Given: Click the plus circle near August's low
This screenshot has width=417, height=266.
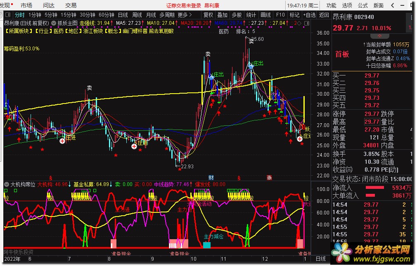Looking at the screenshot, I should 134,146.
